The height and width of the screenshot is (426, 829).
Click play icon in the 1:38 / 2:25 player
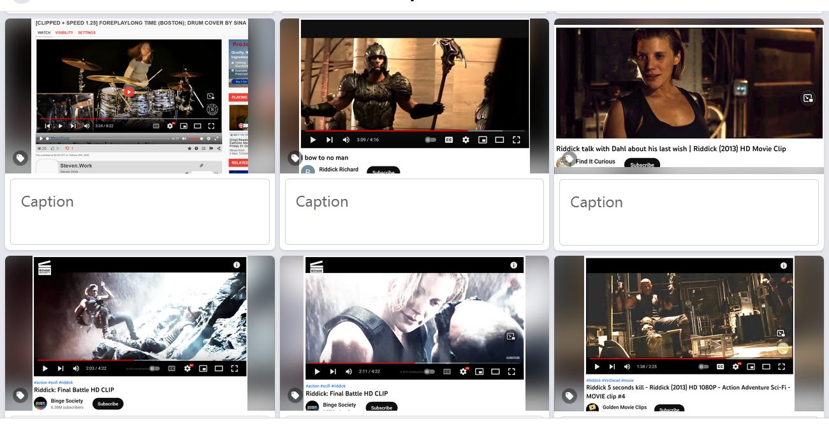tap(597, 367)
